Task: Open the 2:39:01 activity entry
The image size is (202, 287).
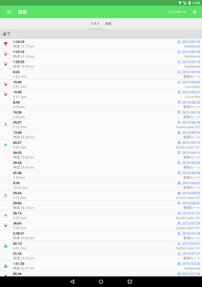Action: pos(101,236)
